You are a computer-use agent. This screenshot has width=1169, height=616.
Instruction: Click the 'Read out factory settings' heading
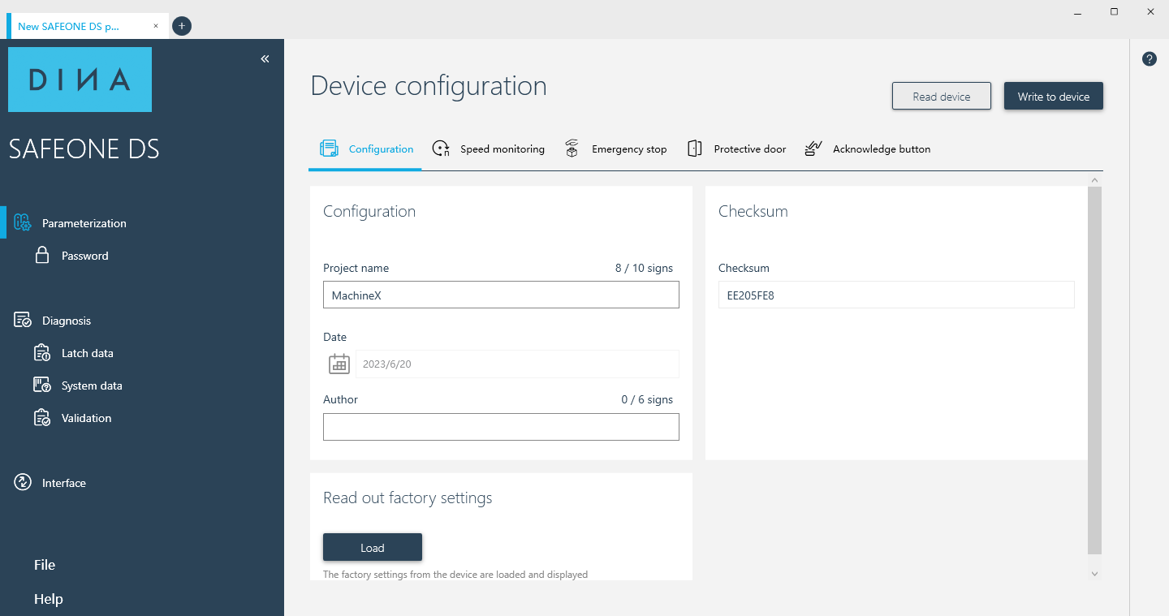point(408,498)
